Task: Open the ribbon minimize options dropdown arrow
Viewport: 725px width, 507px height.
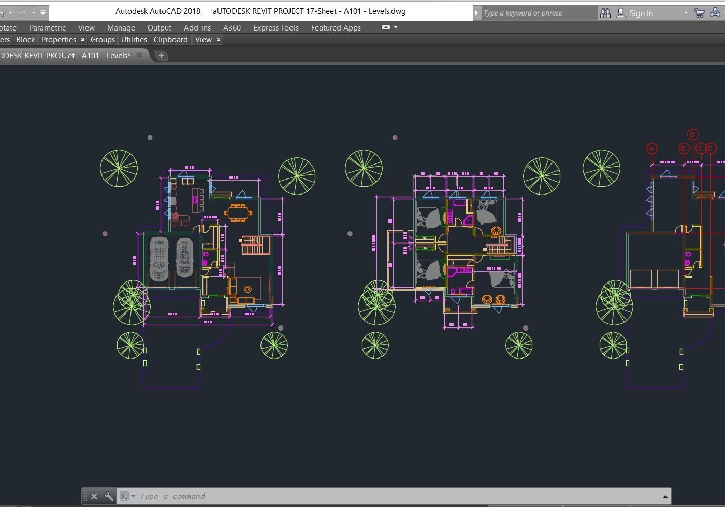Action: pos(396,27)
